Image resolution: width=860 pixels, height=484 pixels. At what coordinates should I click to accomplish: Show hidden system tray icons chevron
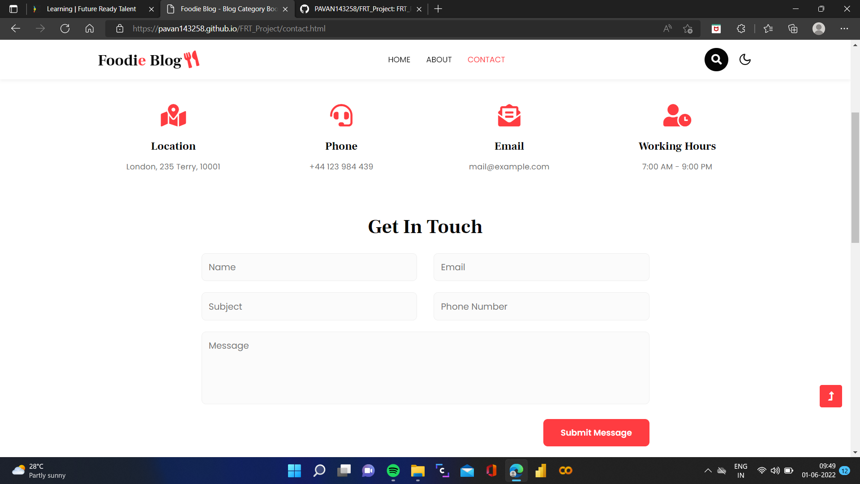(x=708, y=471)
